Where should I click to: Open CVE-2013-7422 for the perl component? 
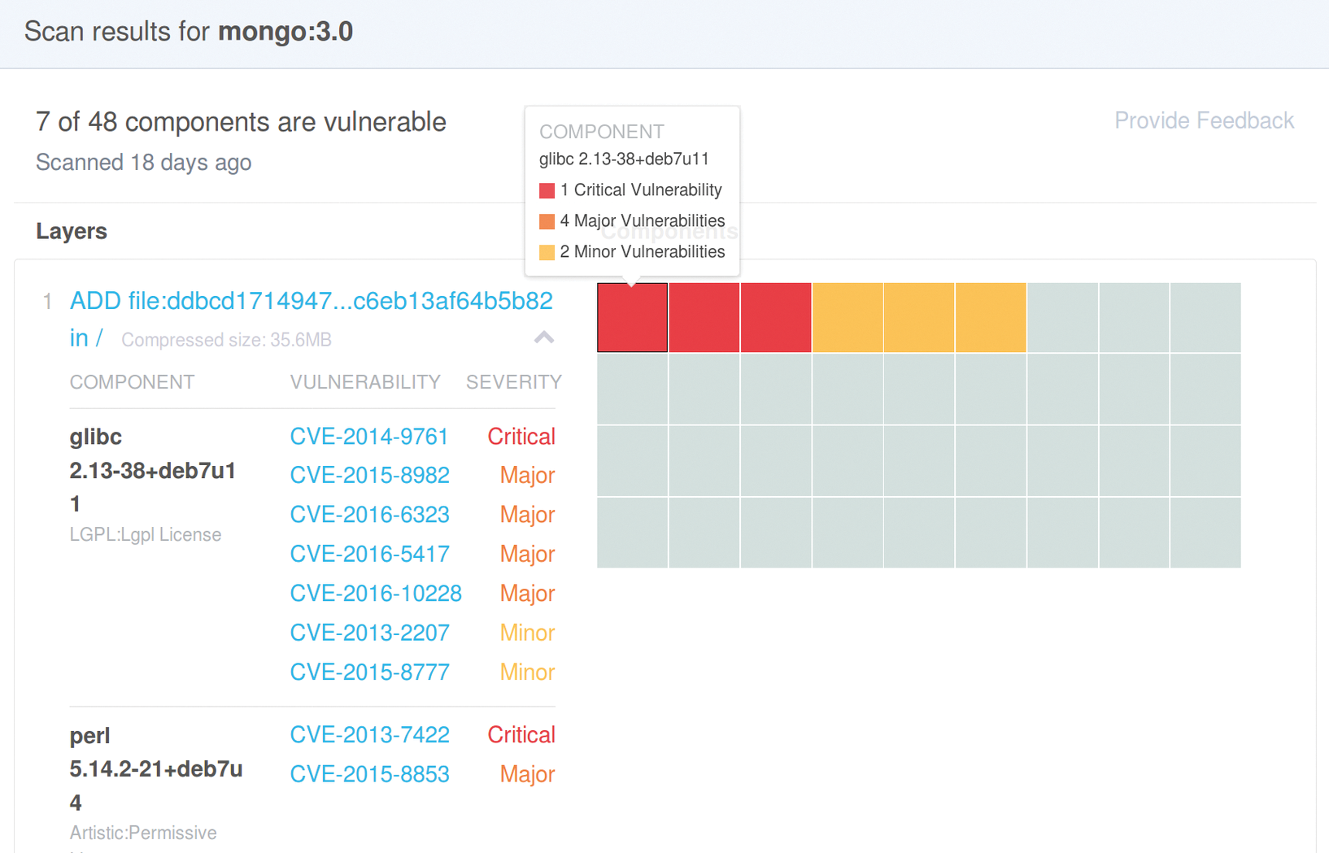[369, 734]
